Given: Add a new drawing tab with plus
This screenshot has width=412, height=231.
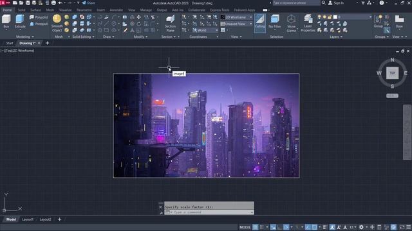Looking at the screenshot, I should tap(47, 43).
